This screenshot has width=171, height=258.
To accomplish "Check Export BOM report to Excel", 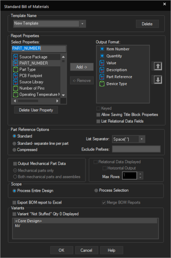I will click(14, 202).
